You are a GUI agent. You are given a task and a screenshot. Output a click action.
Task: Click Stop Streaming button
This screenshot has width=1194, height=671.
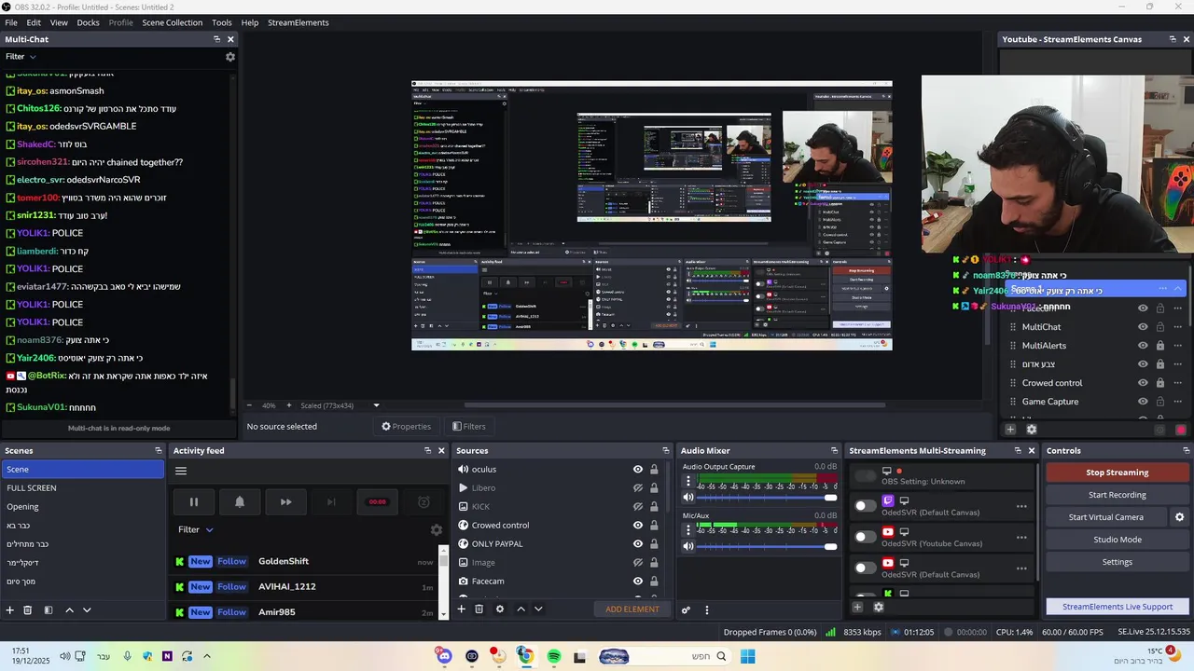[1117, 472]
